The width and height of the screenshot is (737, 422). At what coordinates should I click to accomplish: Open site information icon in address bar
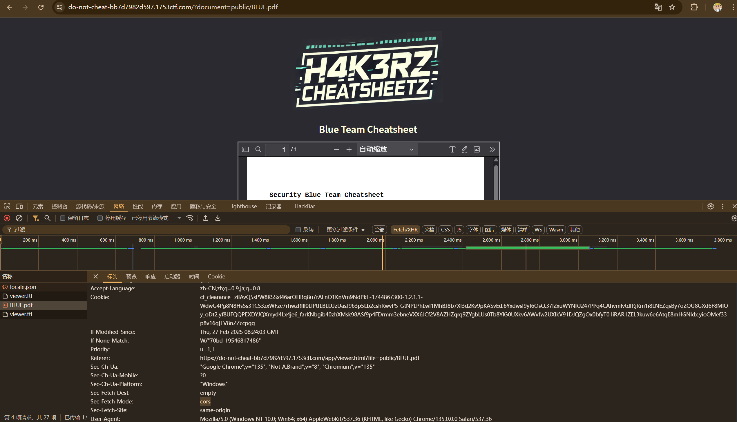pos(59,7)
